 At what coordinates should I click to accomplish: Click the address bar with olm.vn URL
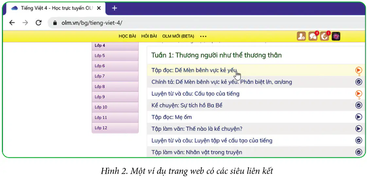click(206, 23)
